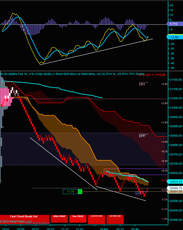Click the 20:53 time axis label

pyautogui.click(x=50, y=229)
